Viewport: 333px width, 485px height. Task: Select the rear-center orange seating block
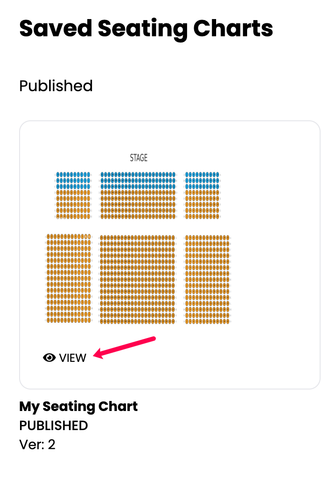(x=137, y=279)
